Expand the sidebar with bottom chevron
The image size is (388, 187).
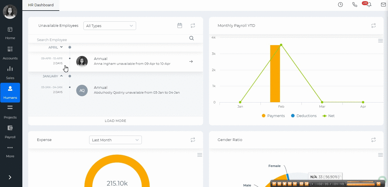coord(10,177)
